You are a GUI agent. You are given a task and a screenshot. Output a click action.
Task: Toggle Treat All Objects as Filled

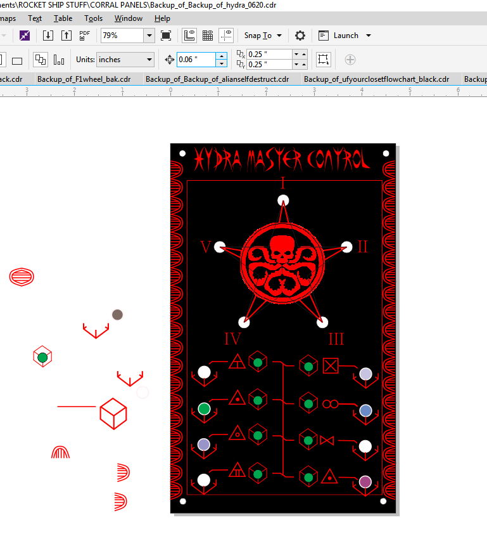pyautogui.click(x=324, y=60)
